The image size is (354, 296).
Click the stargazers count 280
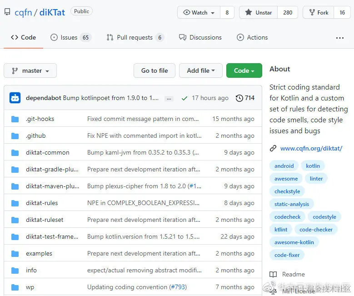pos(288,12)
